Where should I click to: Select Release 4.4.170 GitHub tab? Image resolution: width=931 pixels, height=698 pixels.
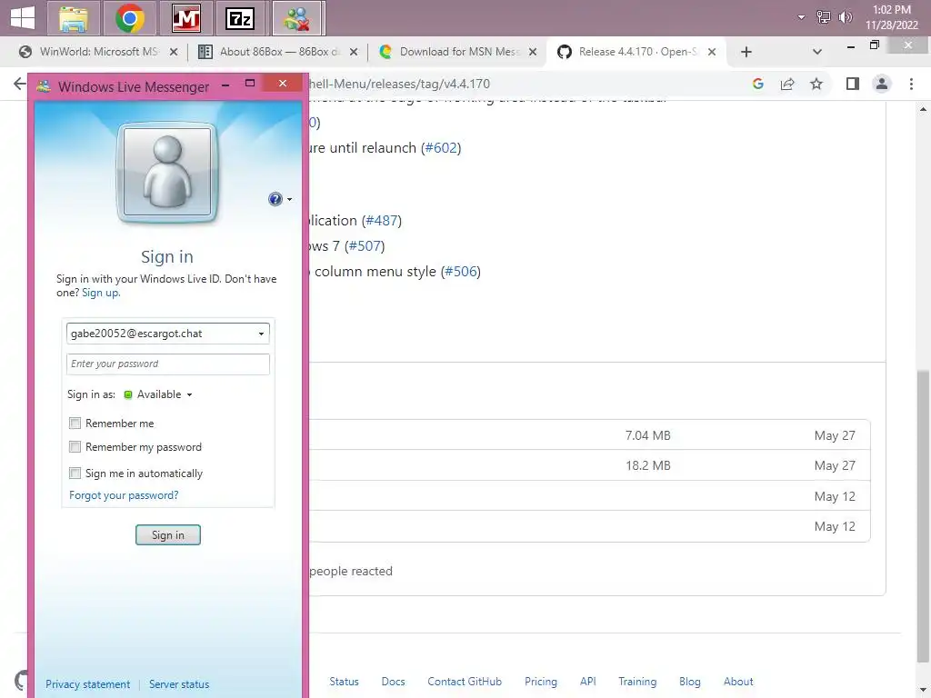(637, 52)
